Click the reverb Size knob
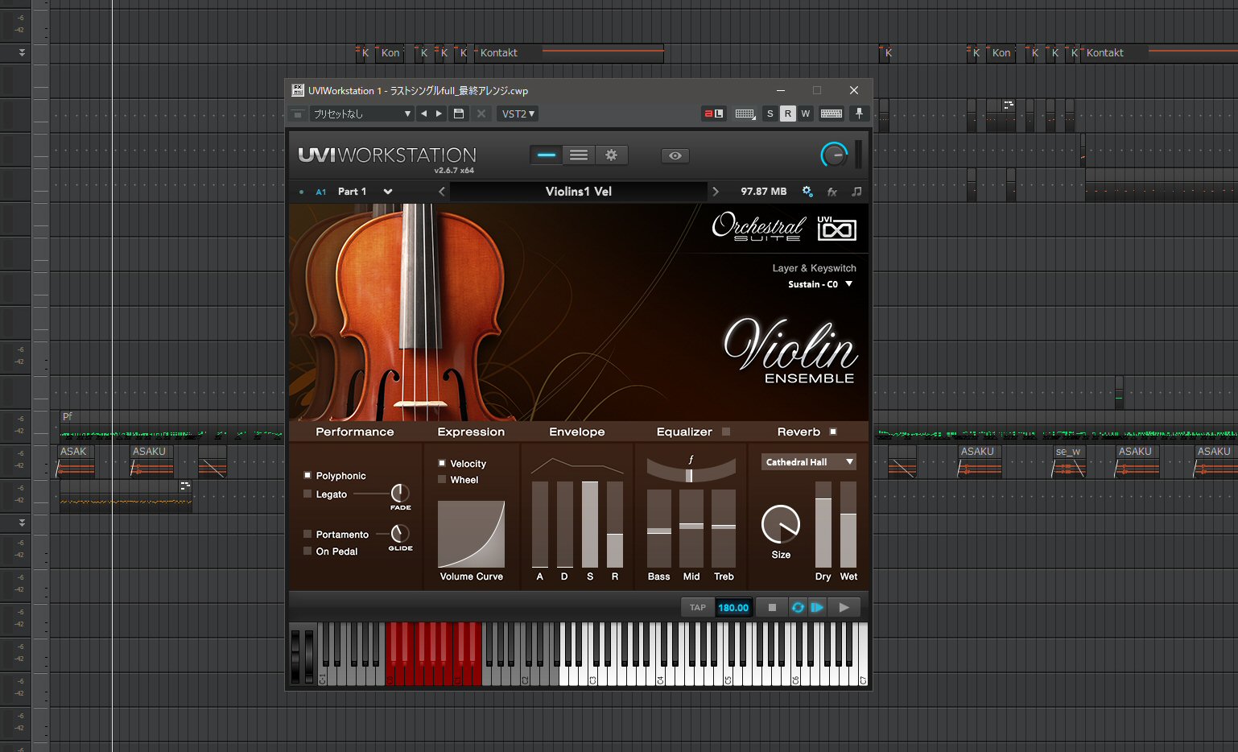The width and height of the screenshot is (1238, 752). point(781,524)
